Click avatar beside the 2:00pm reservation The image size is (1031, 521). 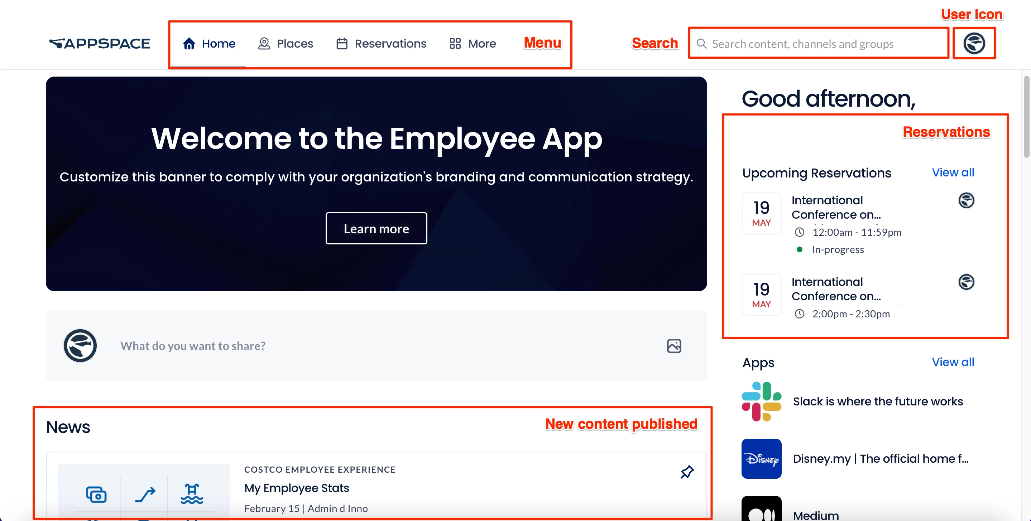click(x=966, y=282)
